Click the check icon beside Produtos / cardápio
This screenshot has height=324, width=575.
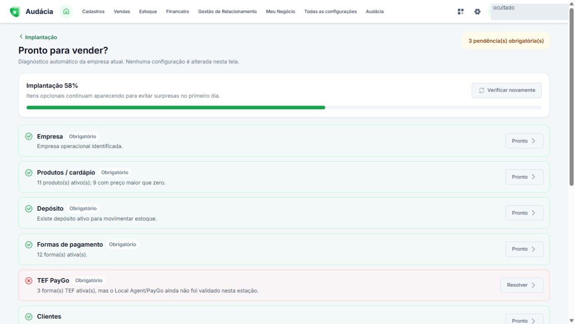29,172
